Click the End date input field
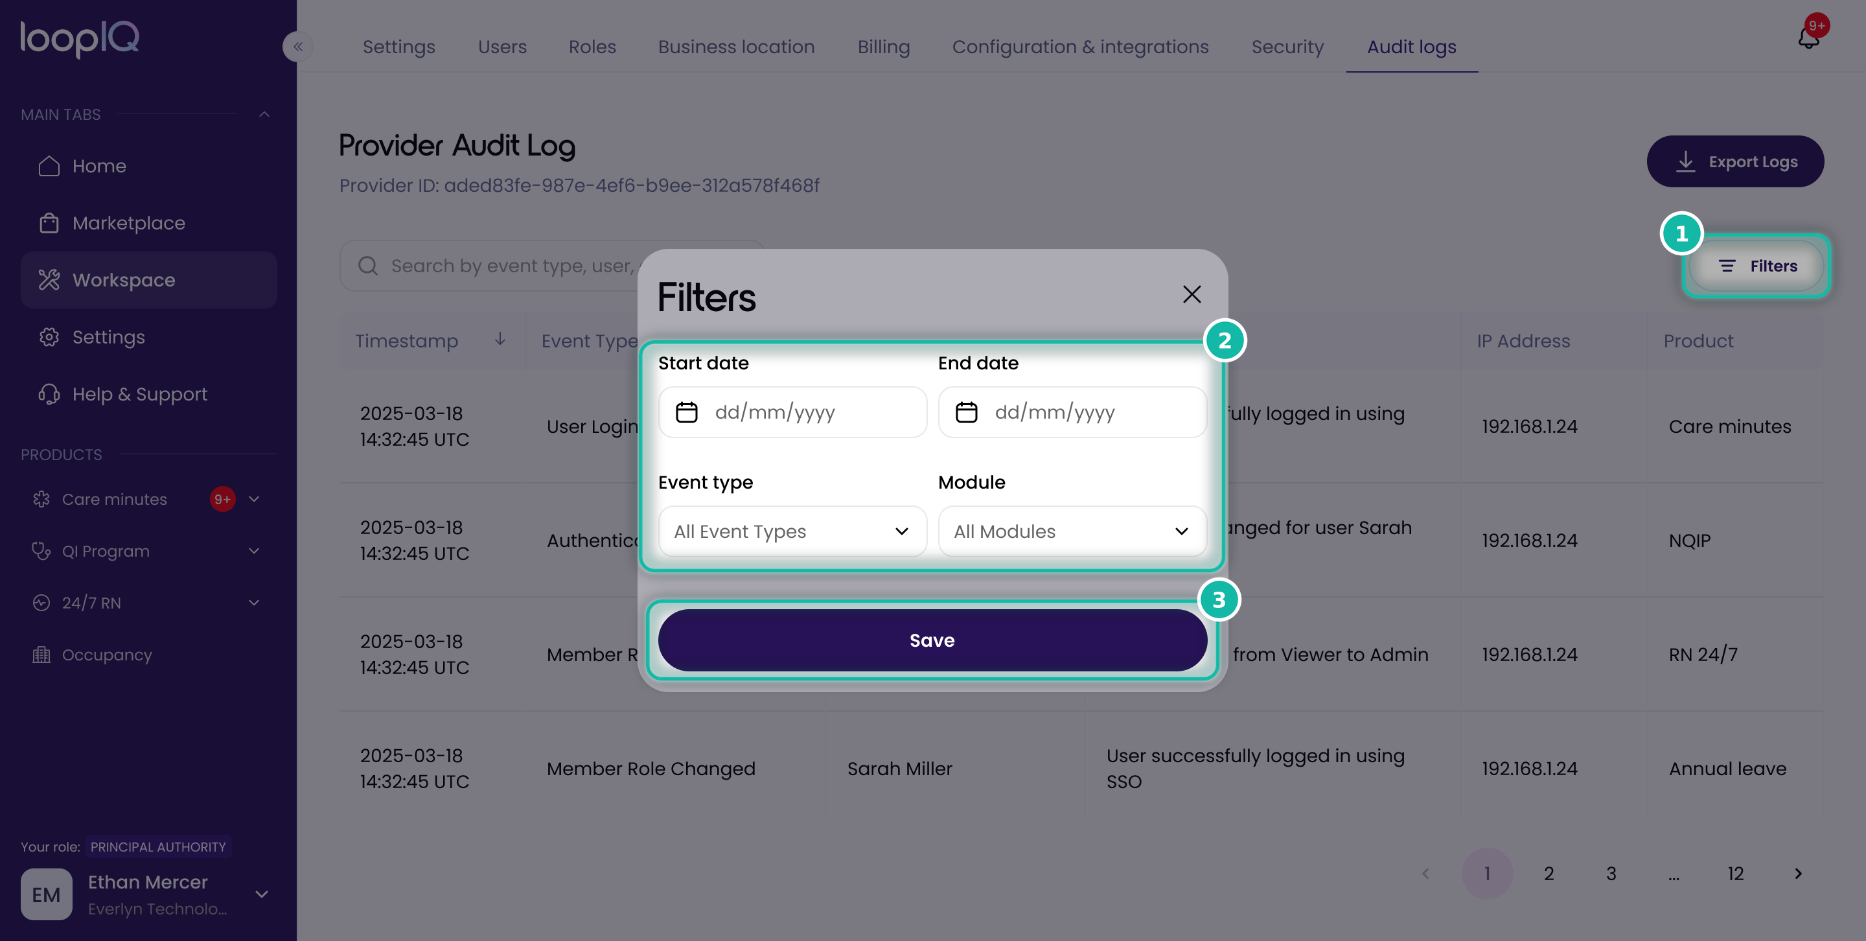This screenshot has width=1866, height=941. (x=1072, y=412)
